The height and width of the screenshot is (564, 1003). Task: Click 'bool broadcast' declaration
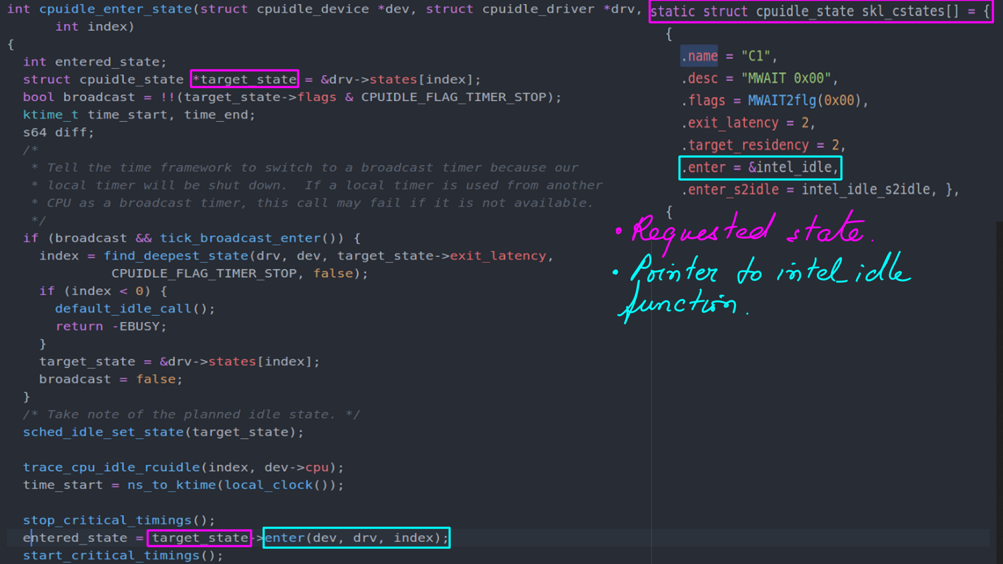(x=79, y=97)
